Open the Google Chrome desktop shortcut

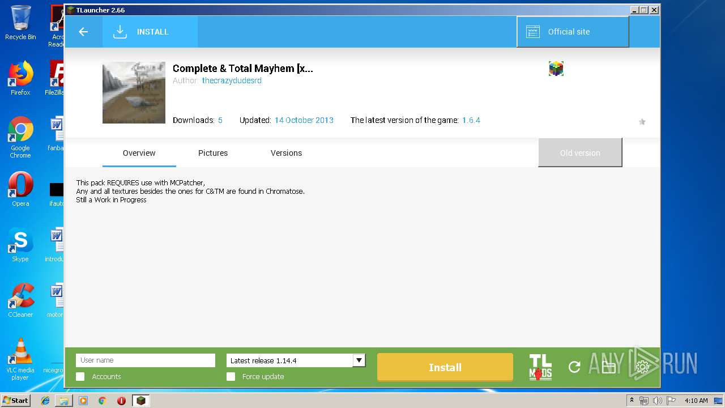coord(20,137)
